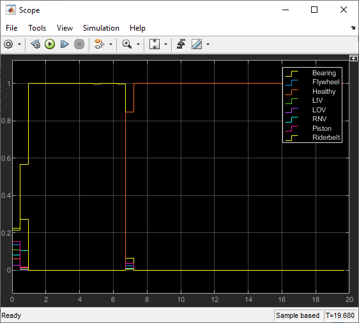359x323 pixels.
Task: Click the cyan RNV line sample in legend
Action: pos(291,119)
